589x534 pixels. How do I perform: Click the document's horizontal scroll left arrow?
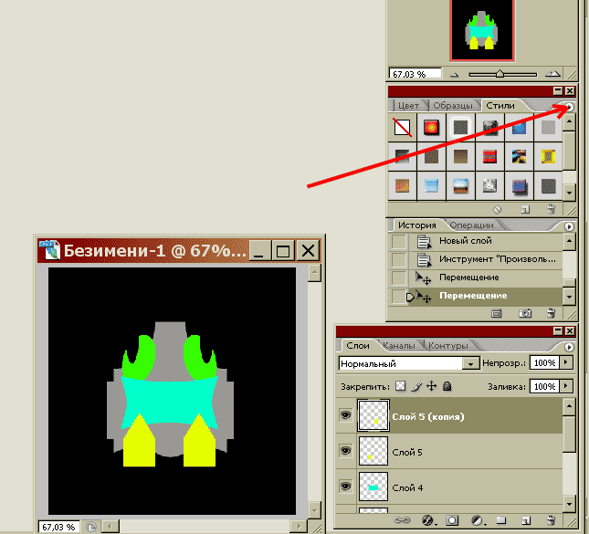click(110, 527)
